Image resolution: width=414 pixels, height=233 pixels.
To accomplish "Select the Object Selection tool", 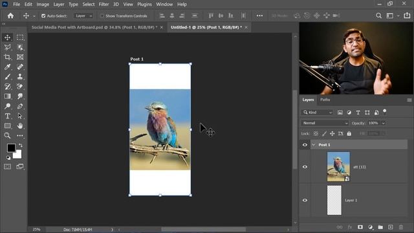I will (x=20, y=47).
